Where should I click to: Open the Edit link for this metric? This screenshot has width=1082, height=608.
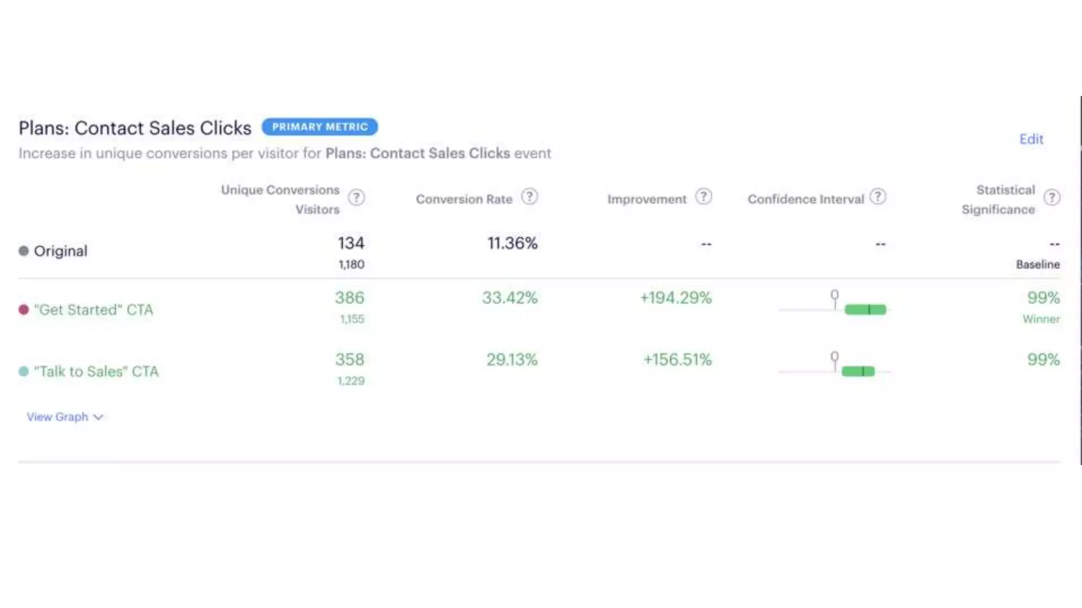1031,139
